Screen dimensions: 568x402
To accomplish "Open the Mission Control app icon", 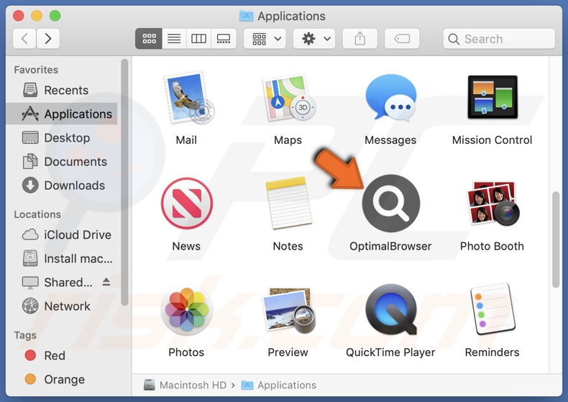I will click(x=493, y=97).
